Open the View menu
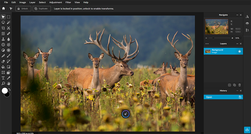Screen dimensions: 251x134 (x=77, y=3)
